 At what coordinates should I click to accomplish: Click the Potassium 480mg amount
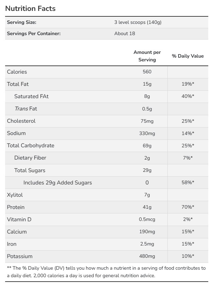pyautogui.click(x=147, y=256)
